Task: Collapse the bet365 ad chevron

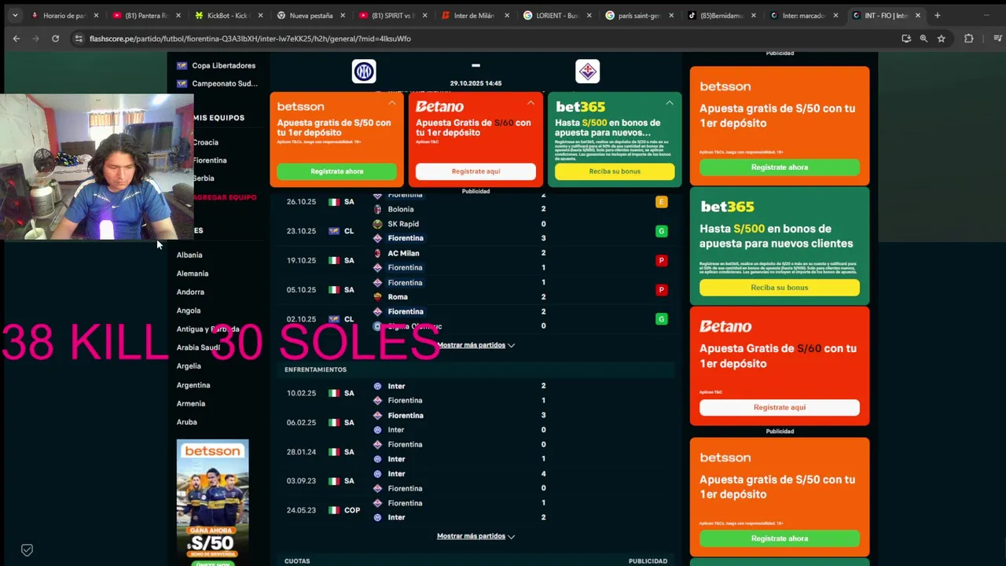Action: (670, 103)
